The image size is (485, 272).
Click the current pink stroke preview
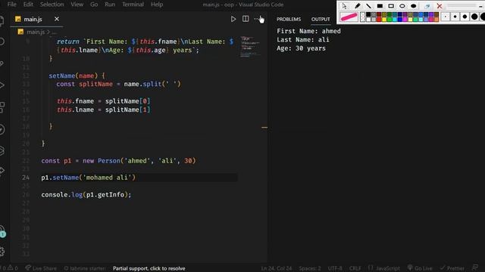coord(349,17)
